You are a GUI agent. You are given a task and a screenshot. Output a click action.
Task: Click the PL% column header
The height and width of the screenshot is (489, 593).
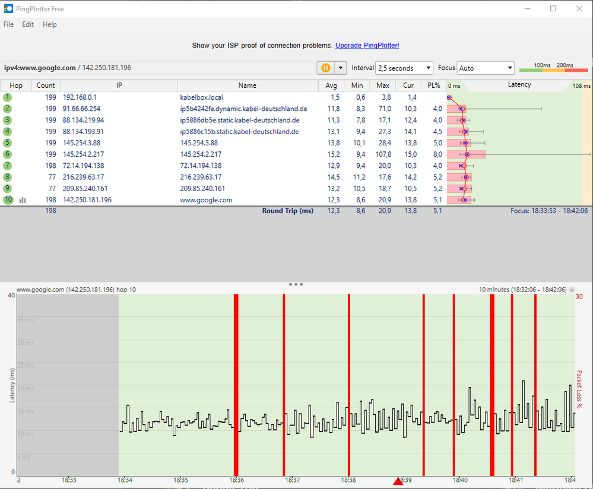click(x=434, y=85)
